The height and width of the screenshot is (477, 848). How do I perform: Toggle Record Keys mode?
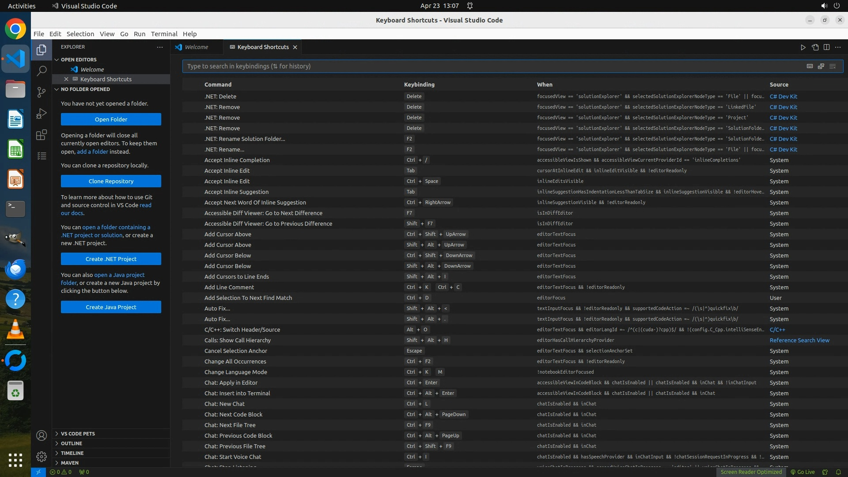(x=810, y=66)
